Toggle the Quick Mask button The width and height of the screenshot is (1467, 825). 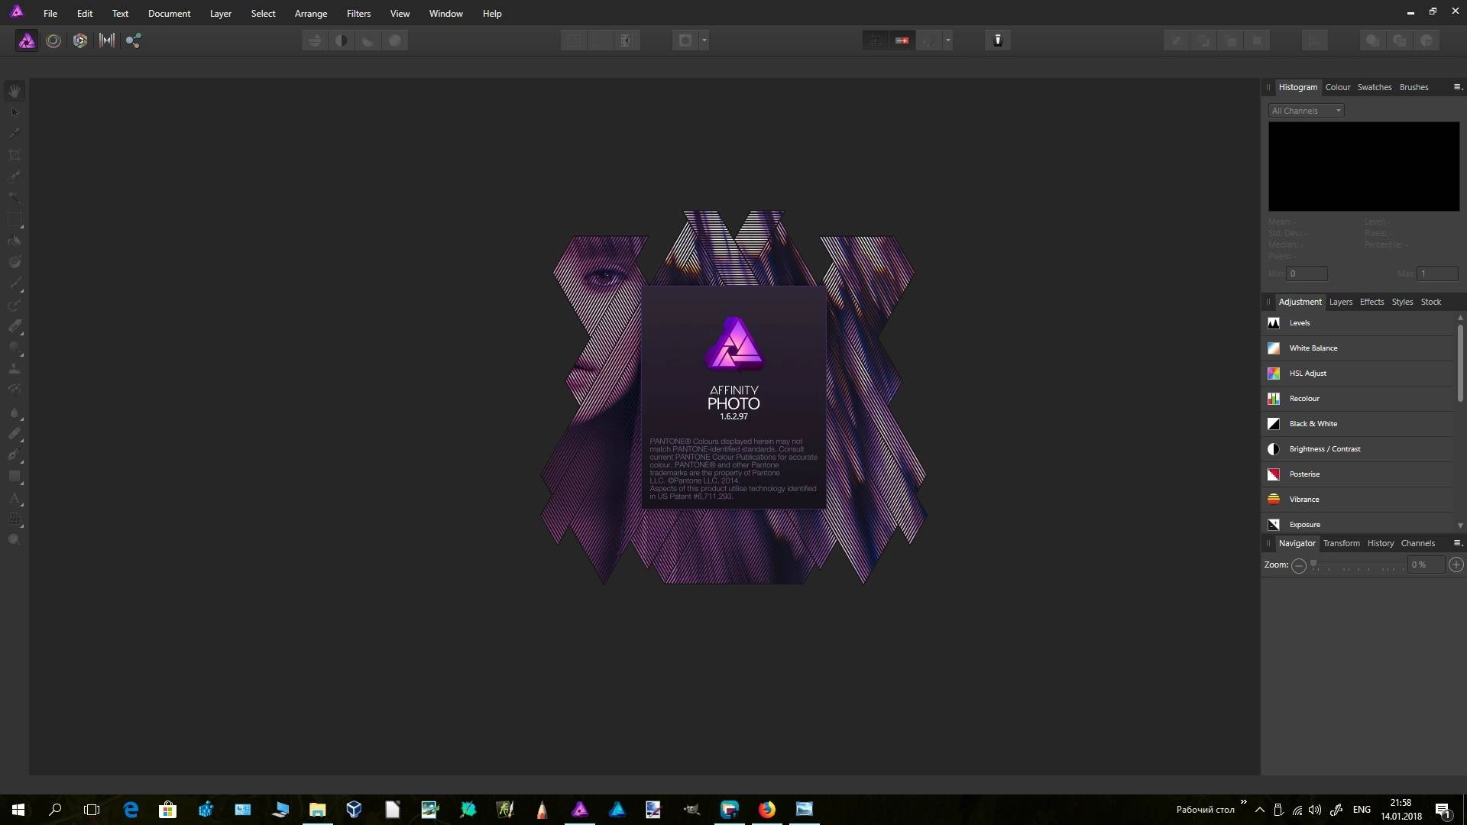tap(685, 40)
